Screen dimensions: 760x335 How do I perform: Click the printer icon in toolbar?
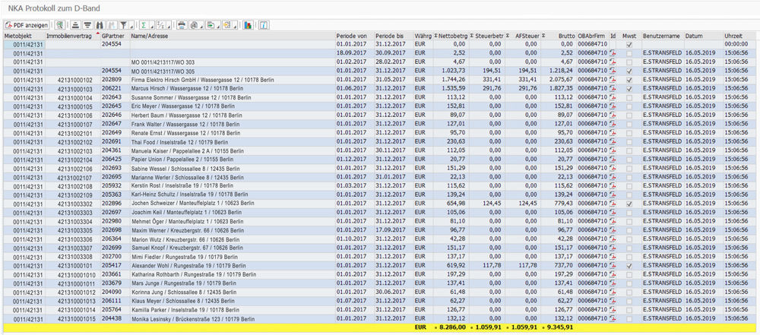[181, 25]
